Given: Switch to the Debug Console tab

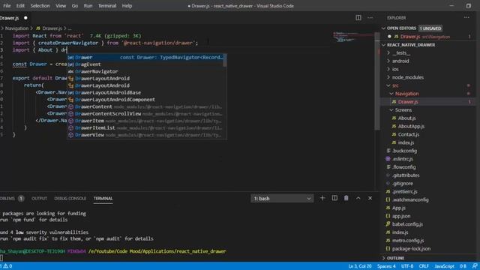Looking at the screenshot, I should pyautogui.click(x=70, y=198).
